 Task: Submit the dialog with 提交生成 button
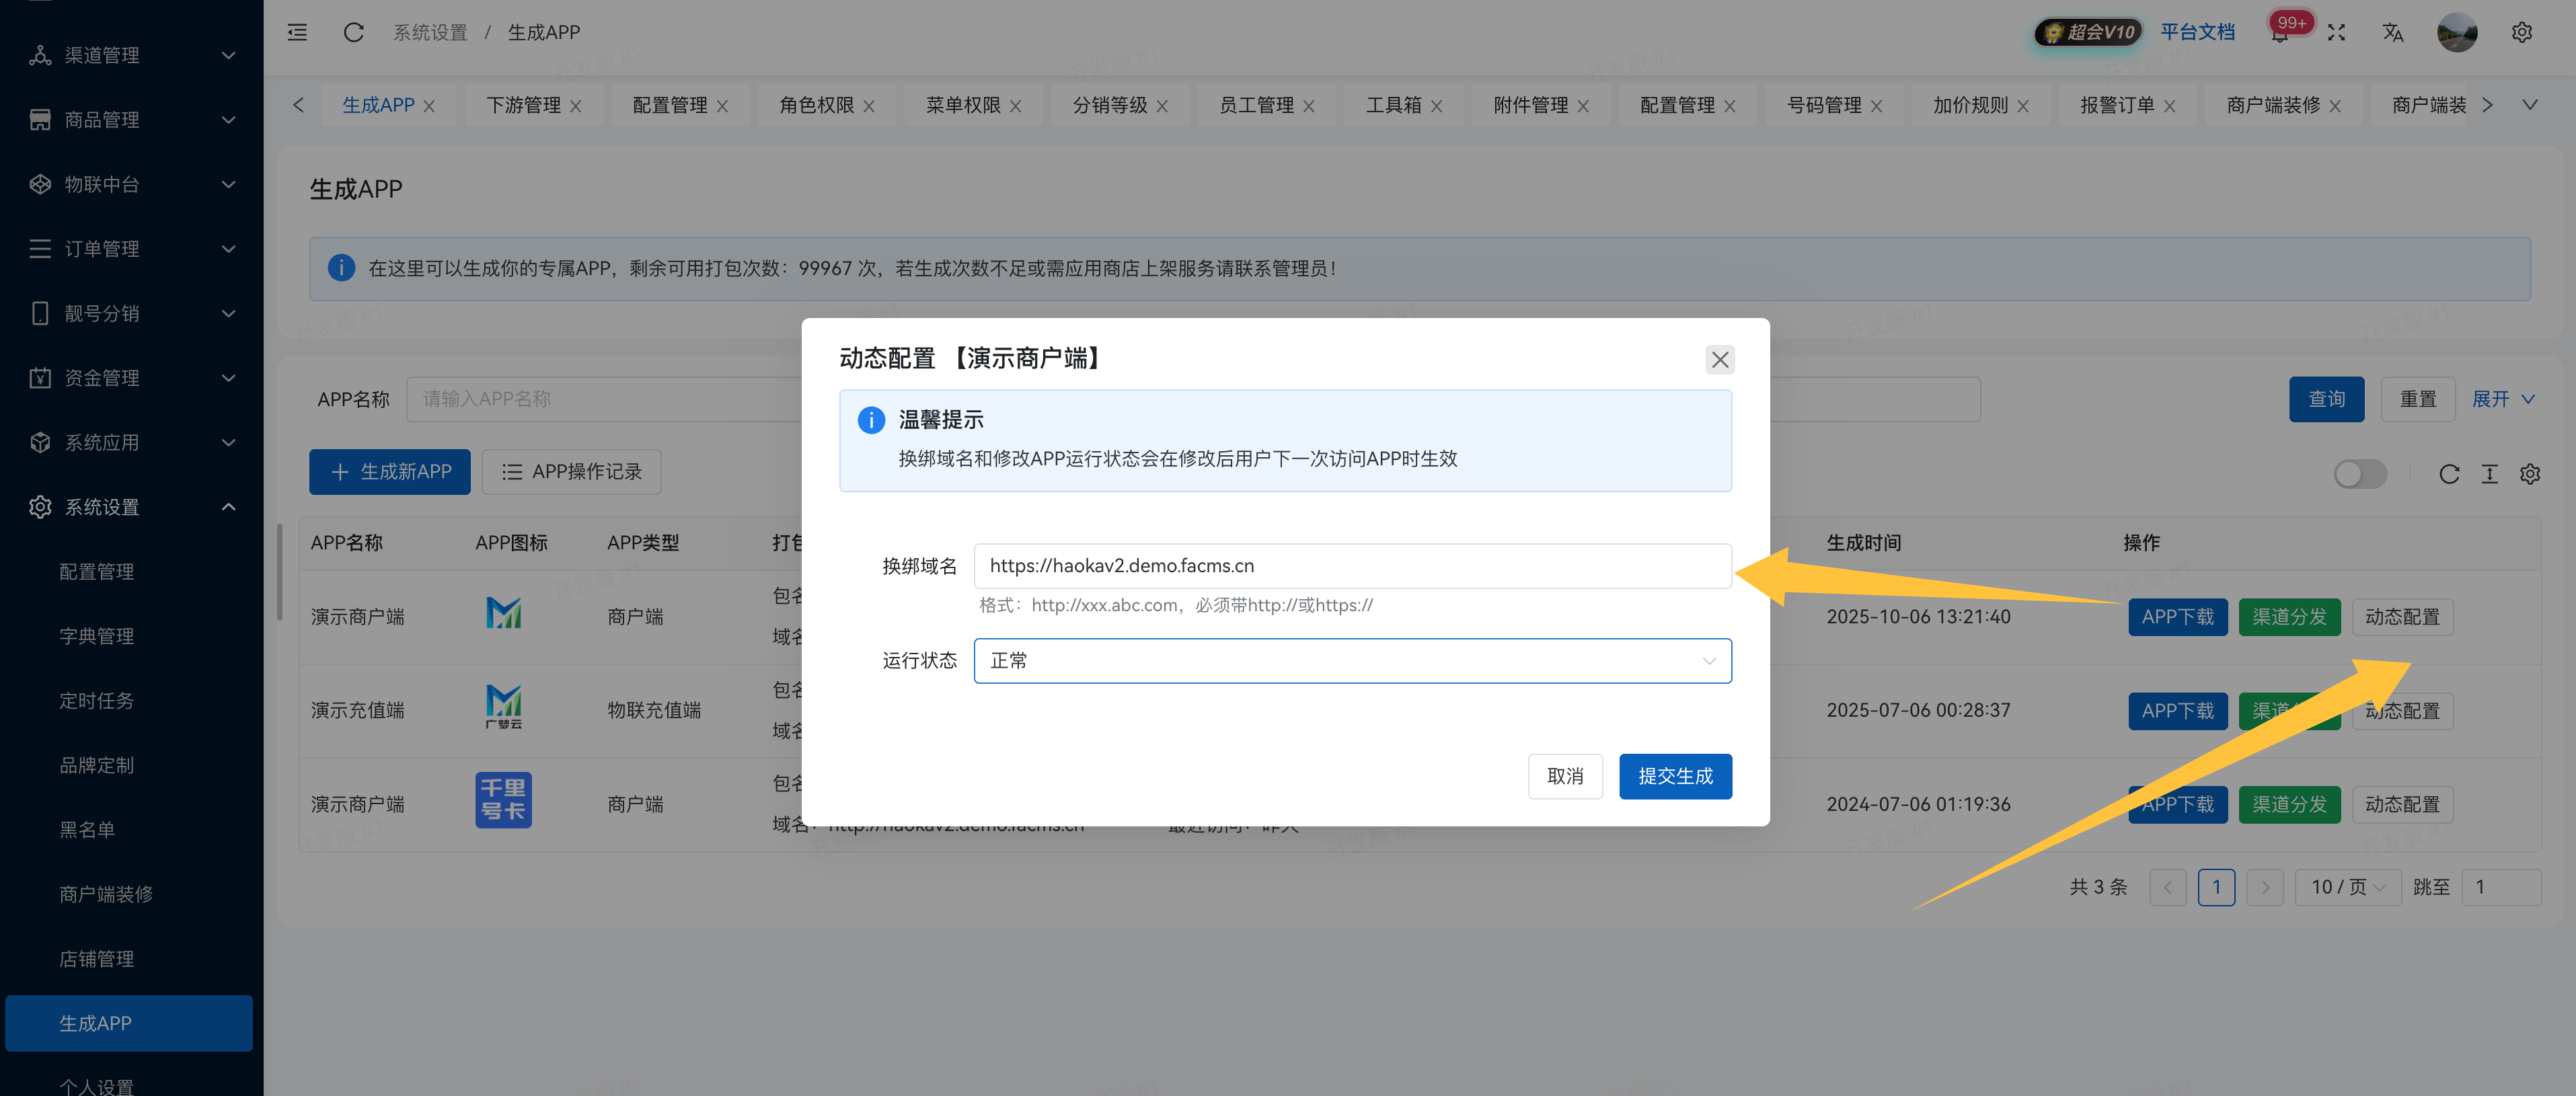coord(1676,776)
